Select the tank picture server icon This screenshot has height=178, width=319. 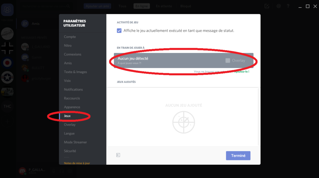[7, 92]
